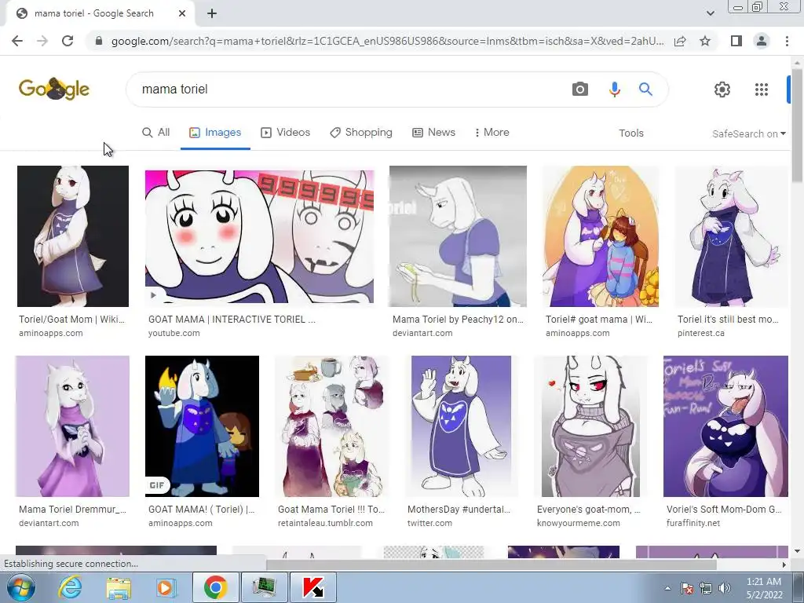Switch to the News tab
The height and width of the screenshot is (603, 804).
pos(433,132)
